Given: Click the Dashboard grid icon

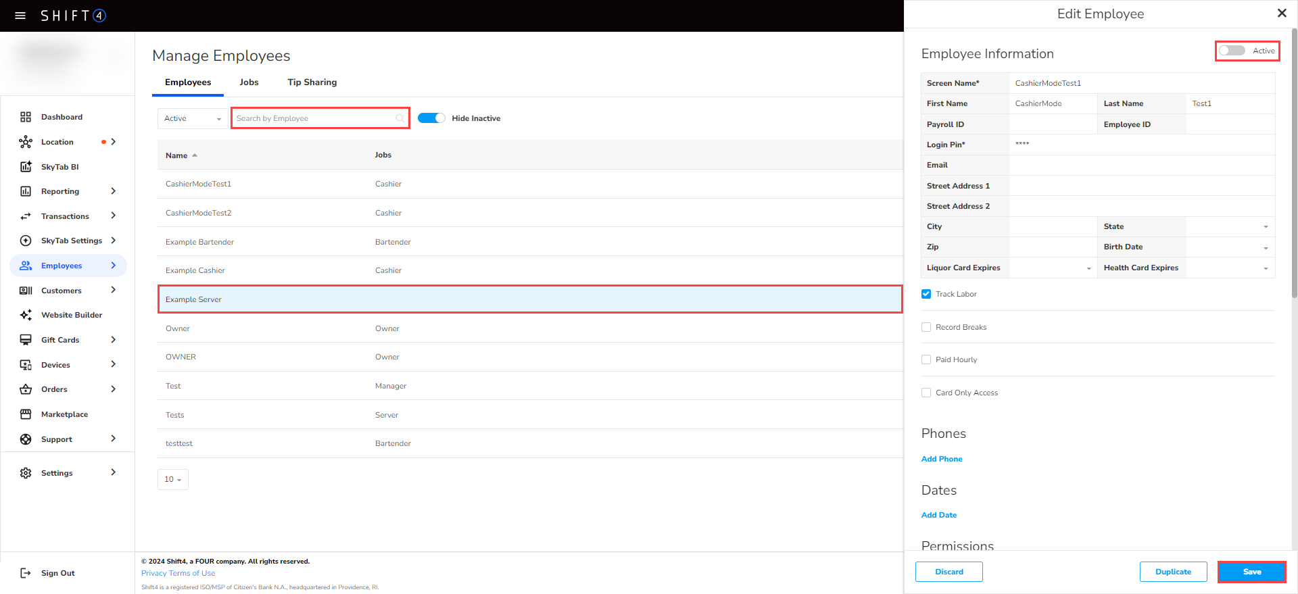Looking at the screenshot, I should pos(26,117).
